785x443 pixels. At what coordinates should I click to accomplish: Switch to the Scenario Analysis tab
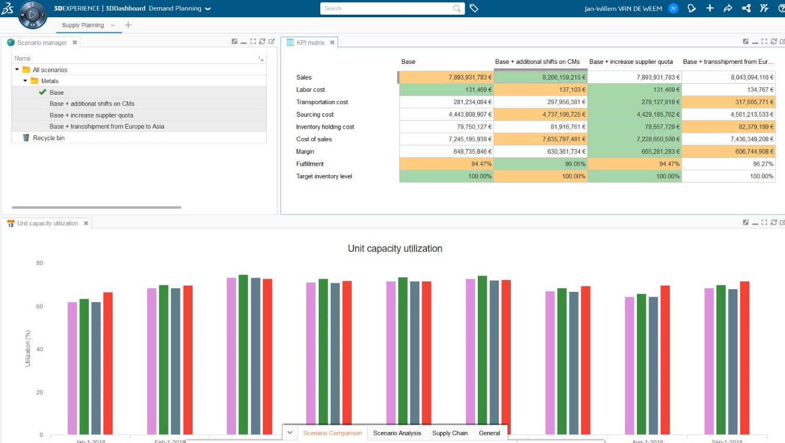click(397, 433)
